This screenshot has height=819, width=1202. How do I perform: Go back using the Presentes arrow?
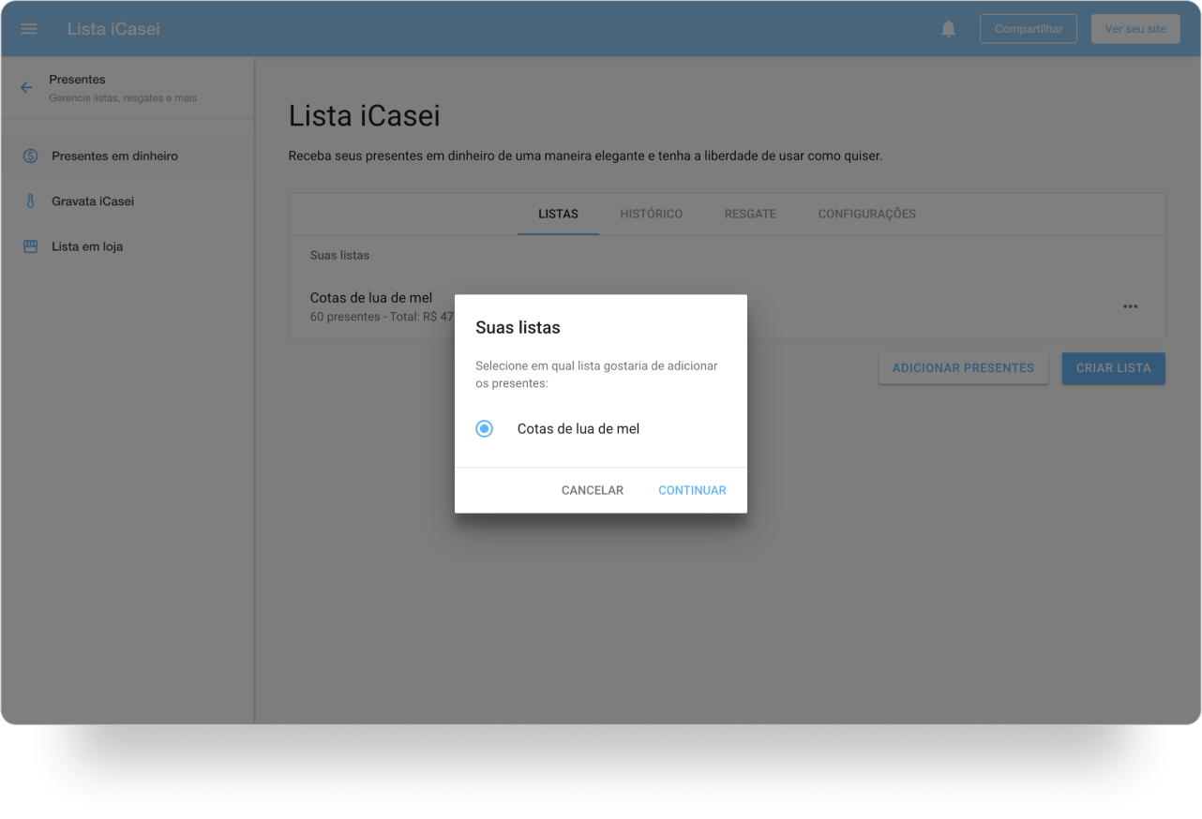coord(26,88)
